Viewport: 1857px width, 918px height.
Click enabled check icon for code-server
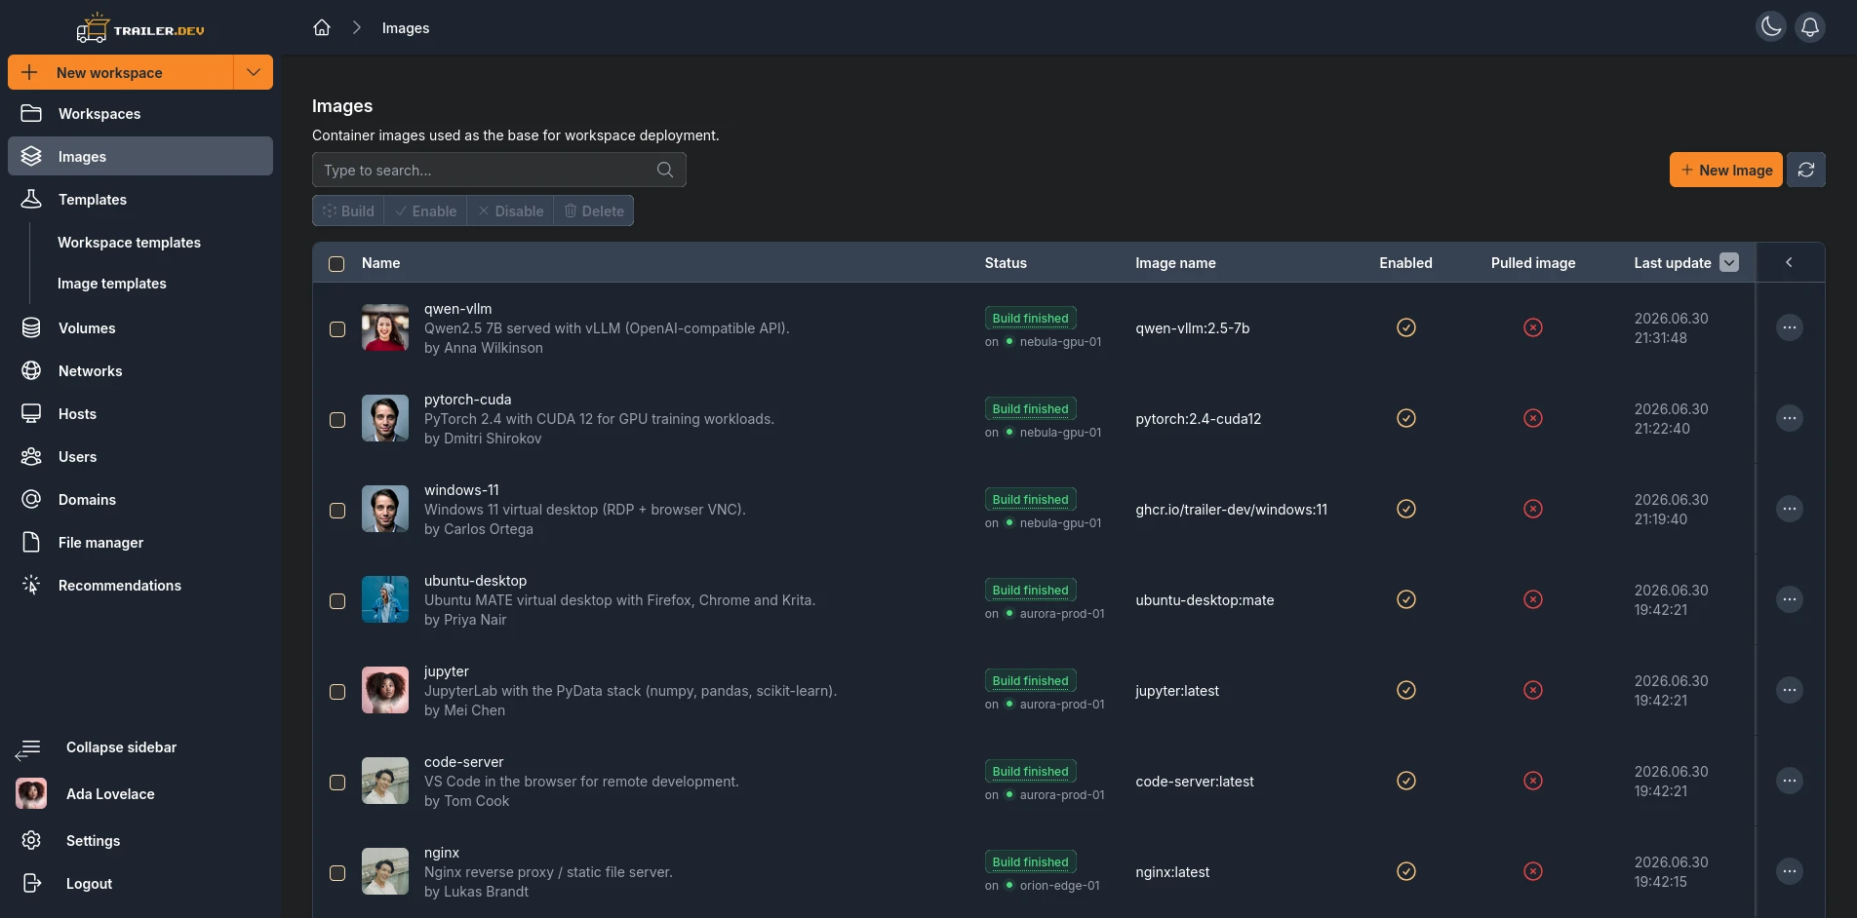[x=1406, y=781]
